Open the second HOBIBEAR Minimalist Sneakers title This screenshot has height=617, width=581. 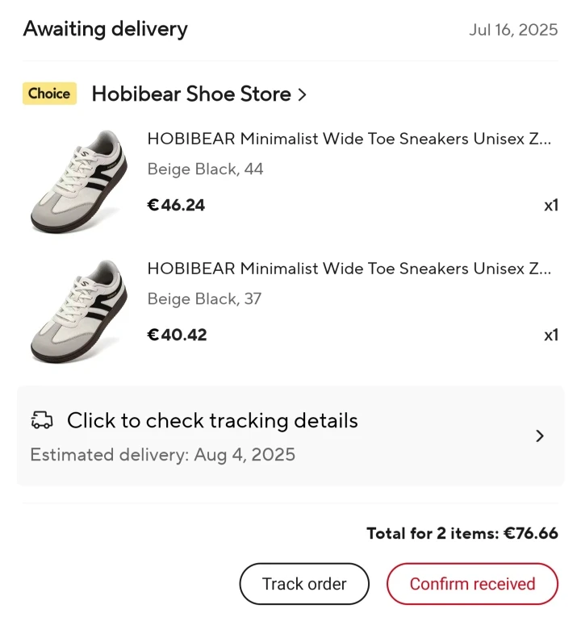point(349,269)
